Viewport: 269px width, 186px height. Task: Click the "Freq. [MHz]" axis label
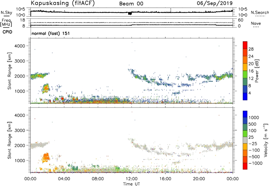point(6,23)
